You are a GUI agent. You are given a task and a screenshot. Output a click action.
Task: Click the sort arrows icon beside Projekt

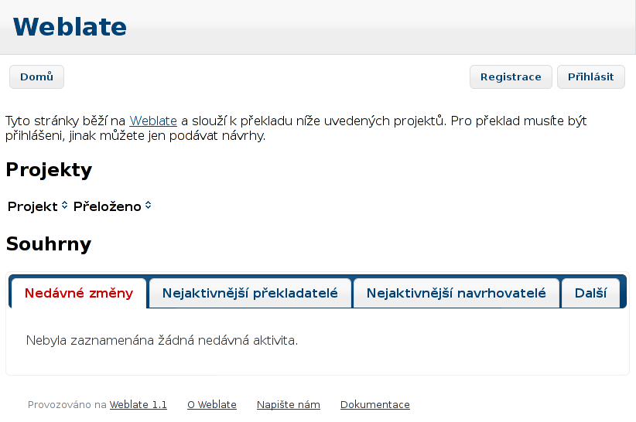coord(64,206)
